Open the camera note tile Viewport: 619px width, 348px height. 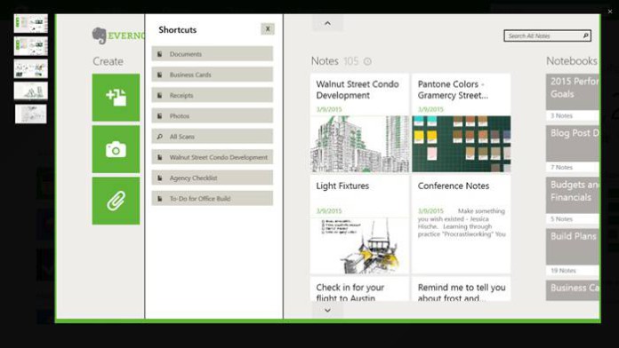click(x=116, y=149)
